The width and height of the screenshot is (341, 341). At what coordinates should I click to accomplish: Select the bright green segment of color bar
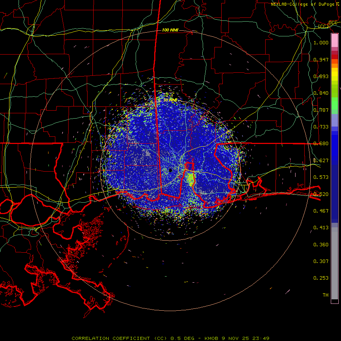[335, 103]
